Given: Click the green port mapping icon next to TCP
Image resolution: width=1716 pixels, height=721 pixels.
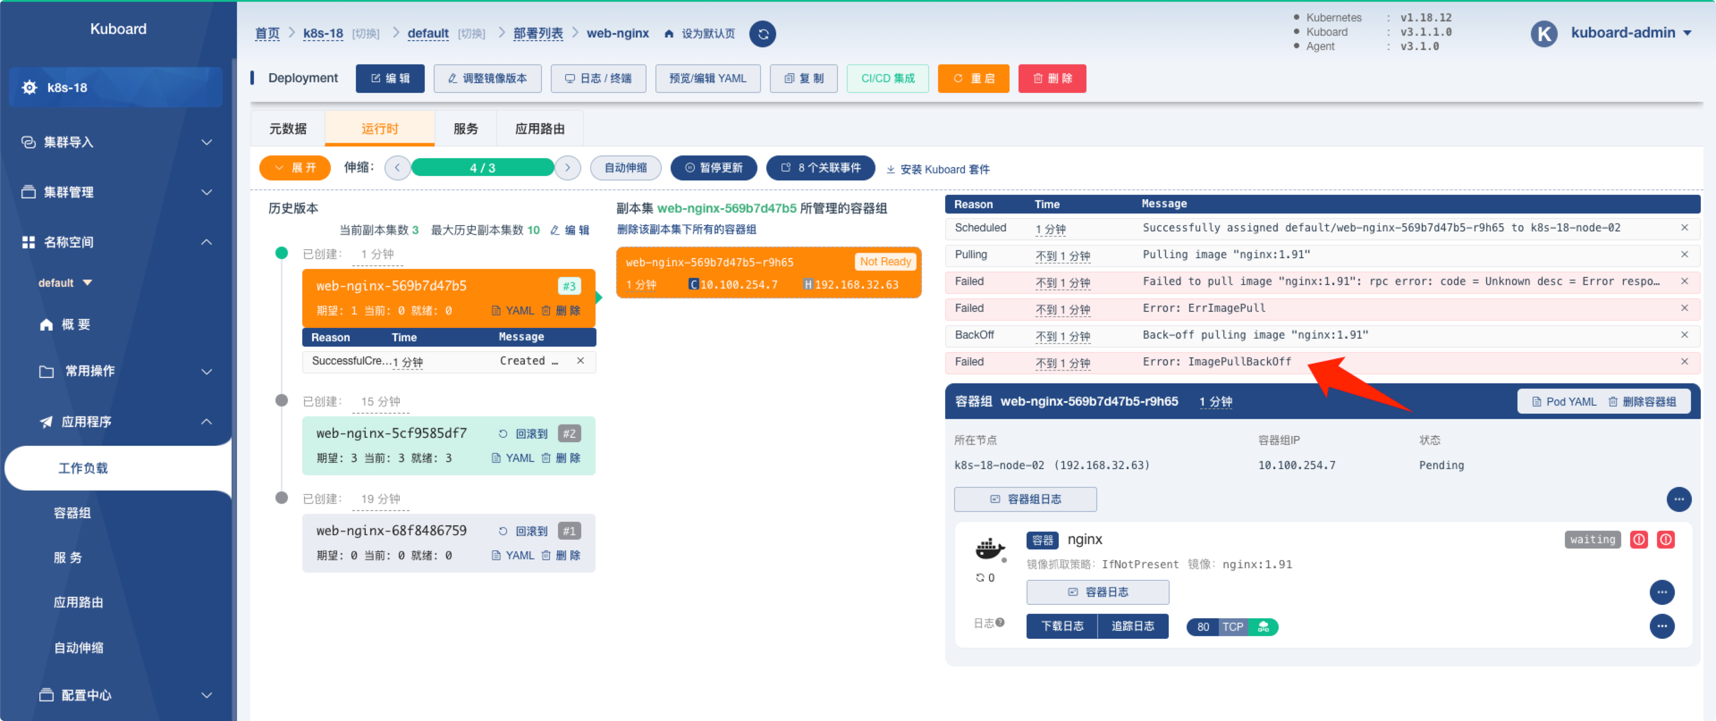Looking at the screenshot, I should pos(1263,626).
